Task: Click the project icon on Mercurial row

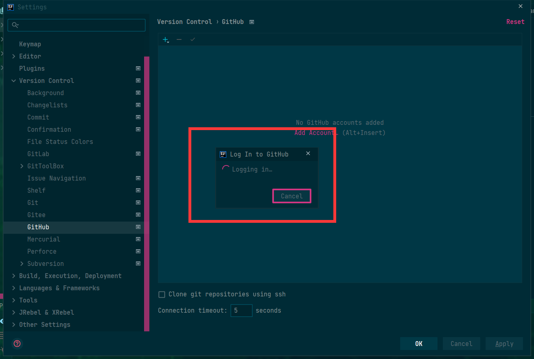Action: [x=138, y=239]
